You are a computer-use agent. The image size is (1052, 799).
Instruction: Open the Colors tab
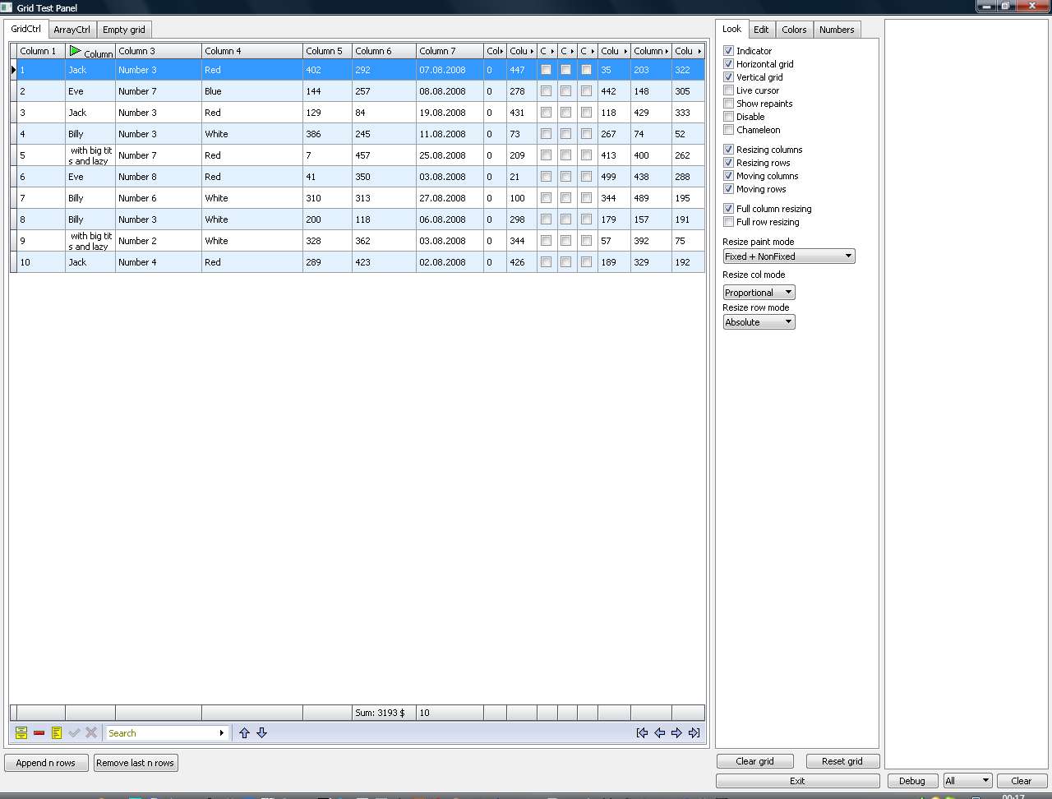click(x=793, y=30)
